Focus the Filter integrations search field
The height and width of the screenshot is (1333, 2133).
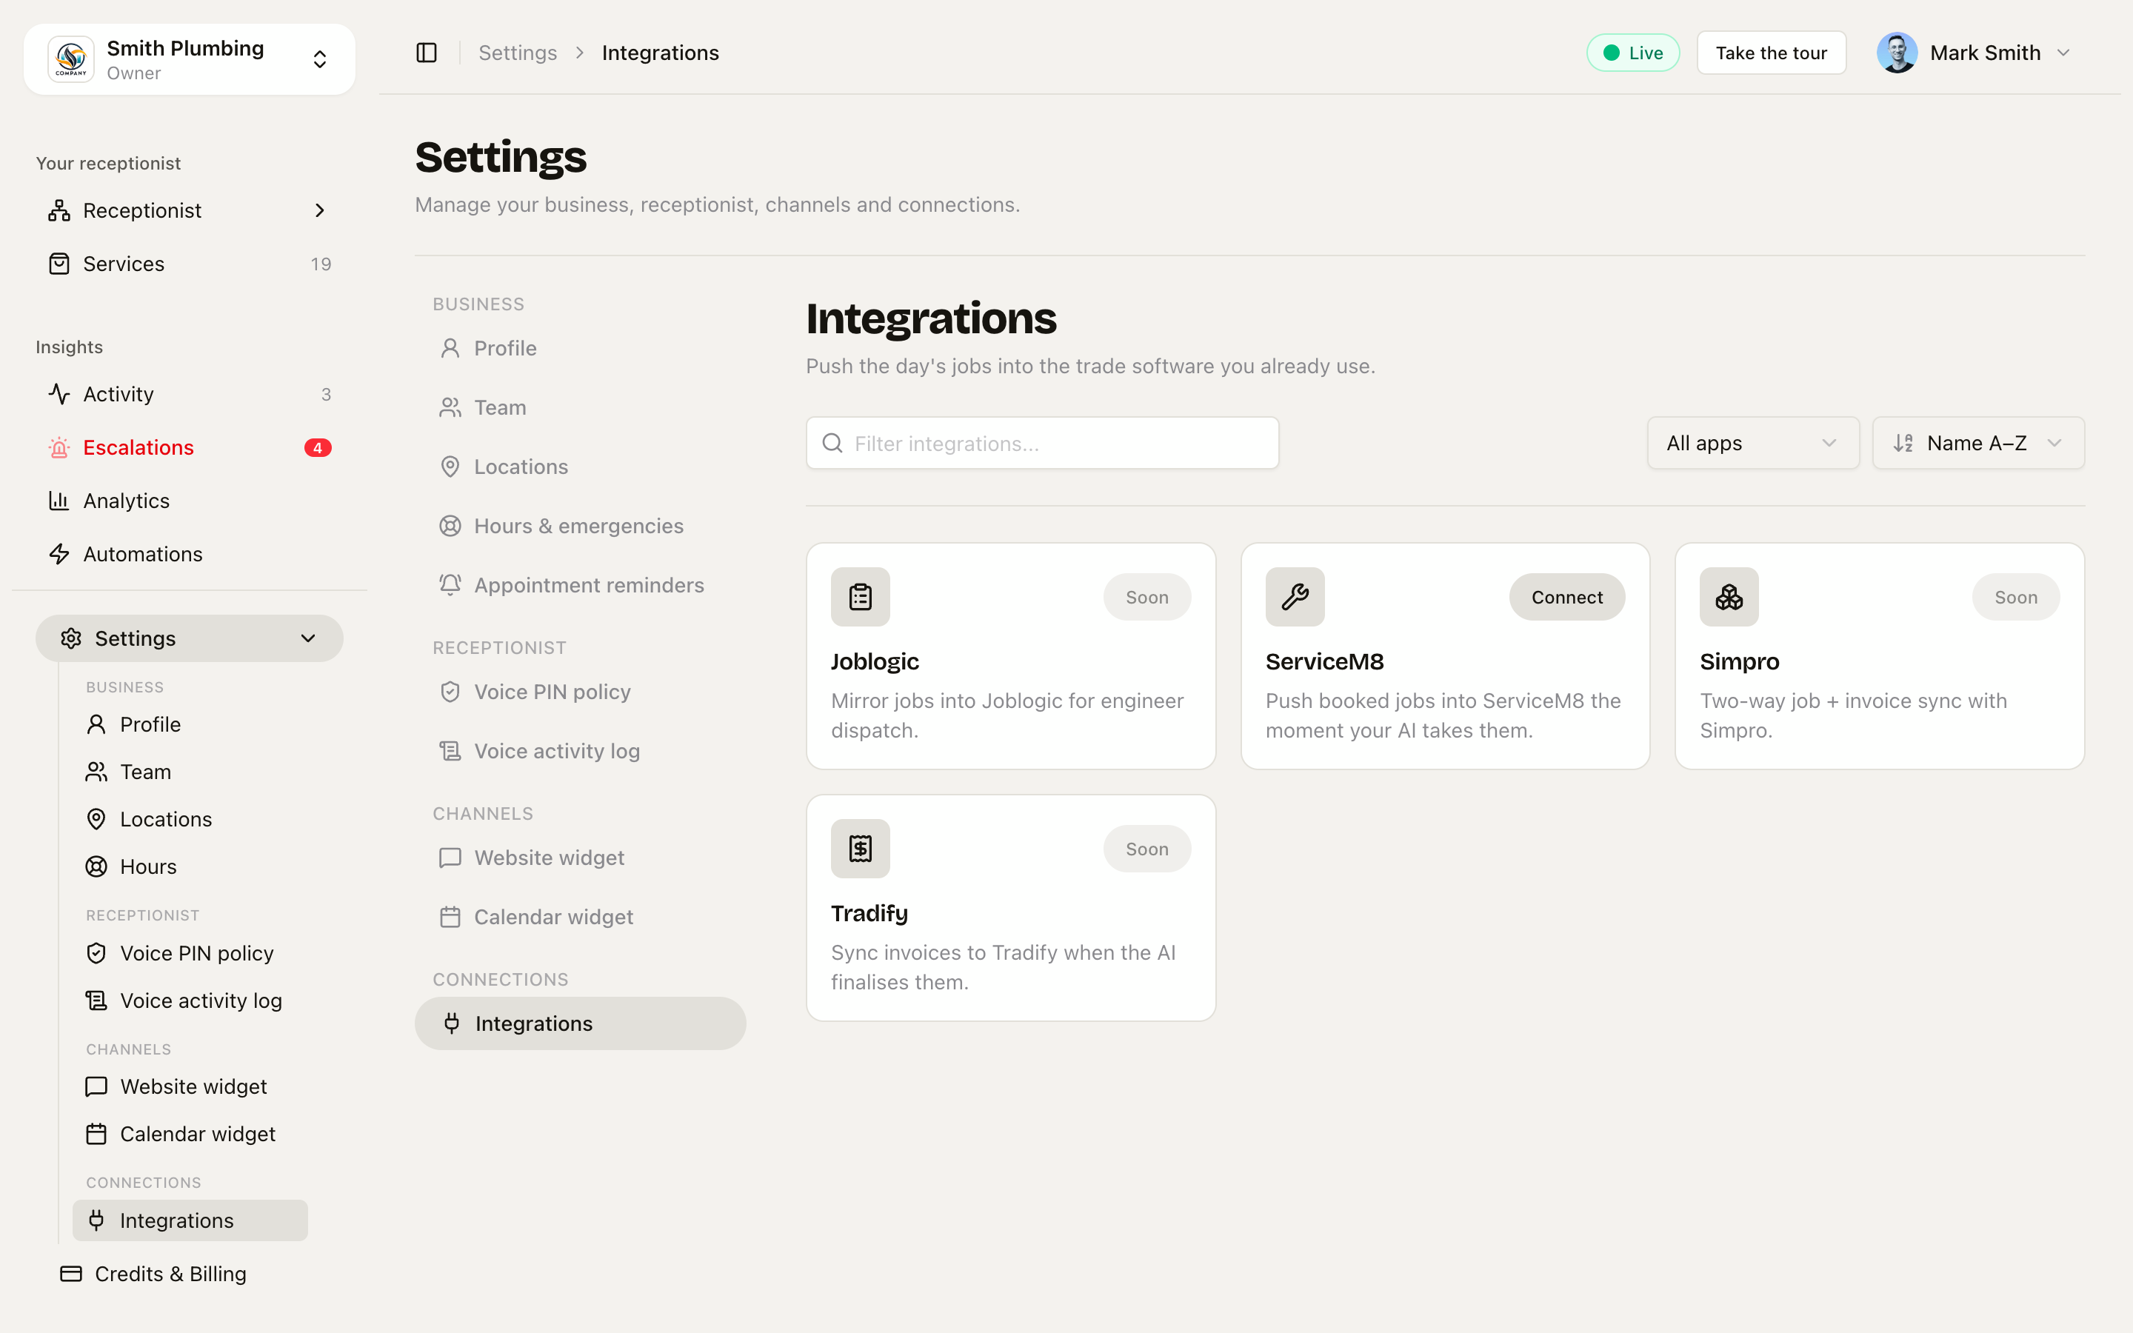click(x=1042, y=444)
